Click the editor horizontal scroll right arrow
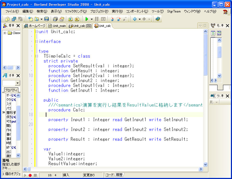 (201, 169)
